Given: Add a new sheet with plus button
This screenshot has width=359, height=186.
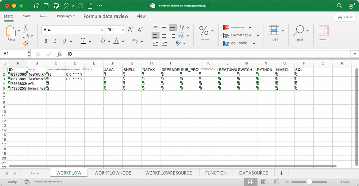Looking at the screenshot, I should (x=281, y=173).
